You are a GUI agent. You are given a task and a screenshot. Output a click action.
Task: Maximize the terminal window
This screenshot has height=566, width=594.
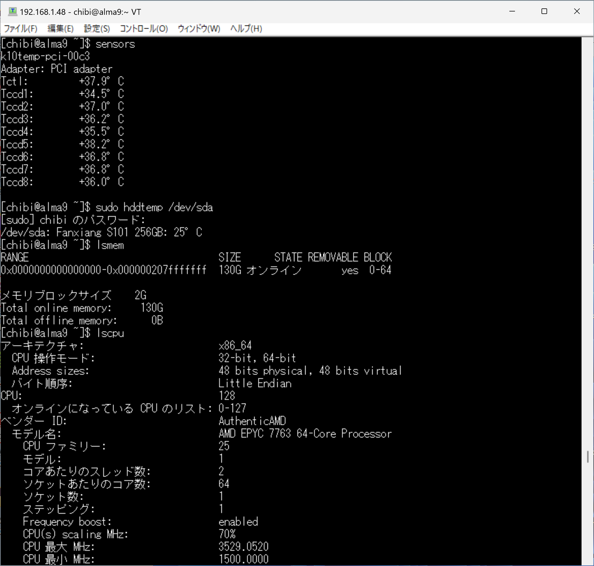click(x=544, y=11)
